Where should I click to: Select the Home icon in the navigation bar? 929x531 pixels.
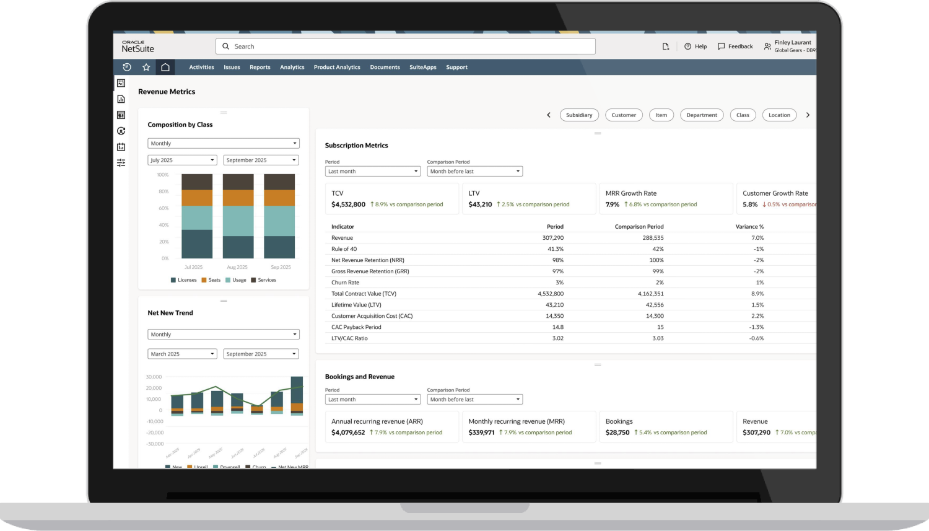click(x=165, y=67)
